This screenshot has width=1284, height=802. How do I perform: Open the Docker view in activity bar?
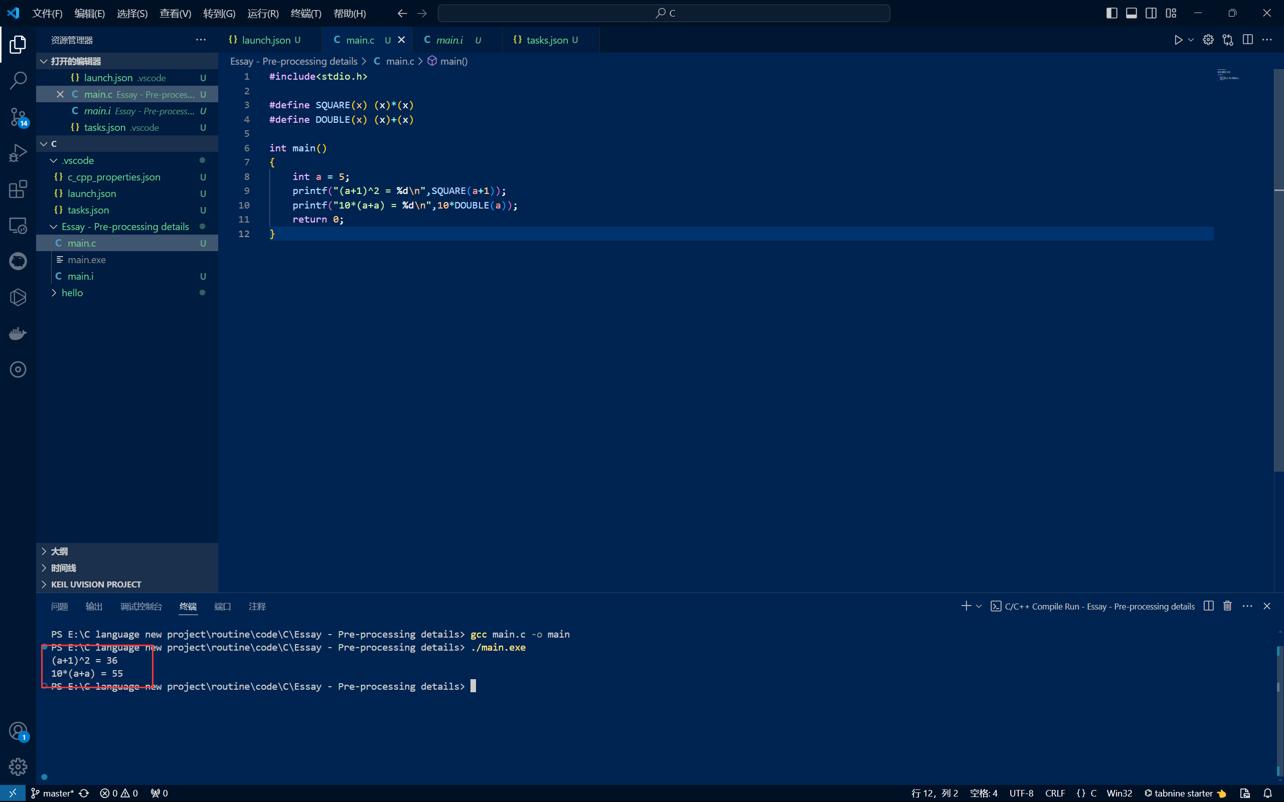18,333
